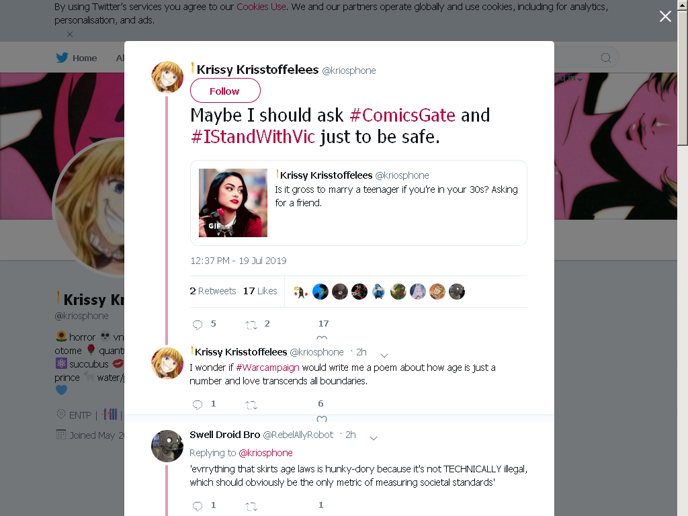The height and width of the screenshot is (516, 688).
Task: Dismiss the cookies notice banner
Action: coord(70,34)
